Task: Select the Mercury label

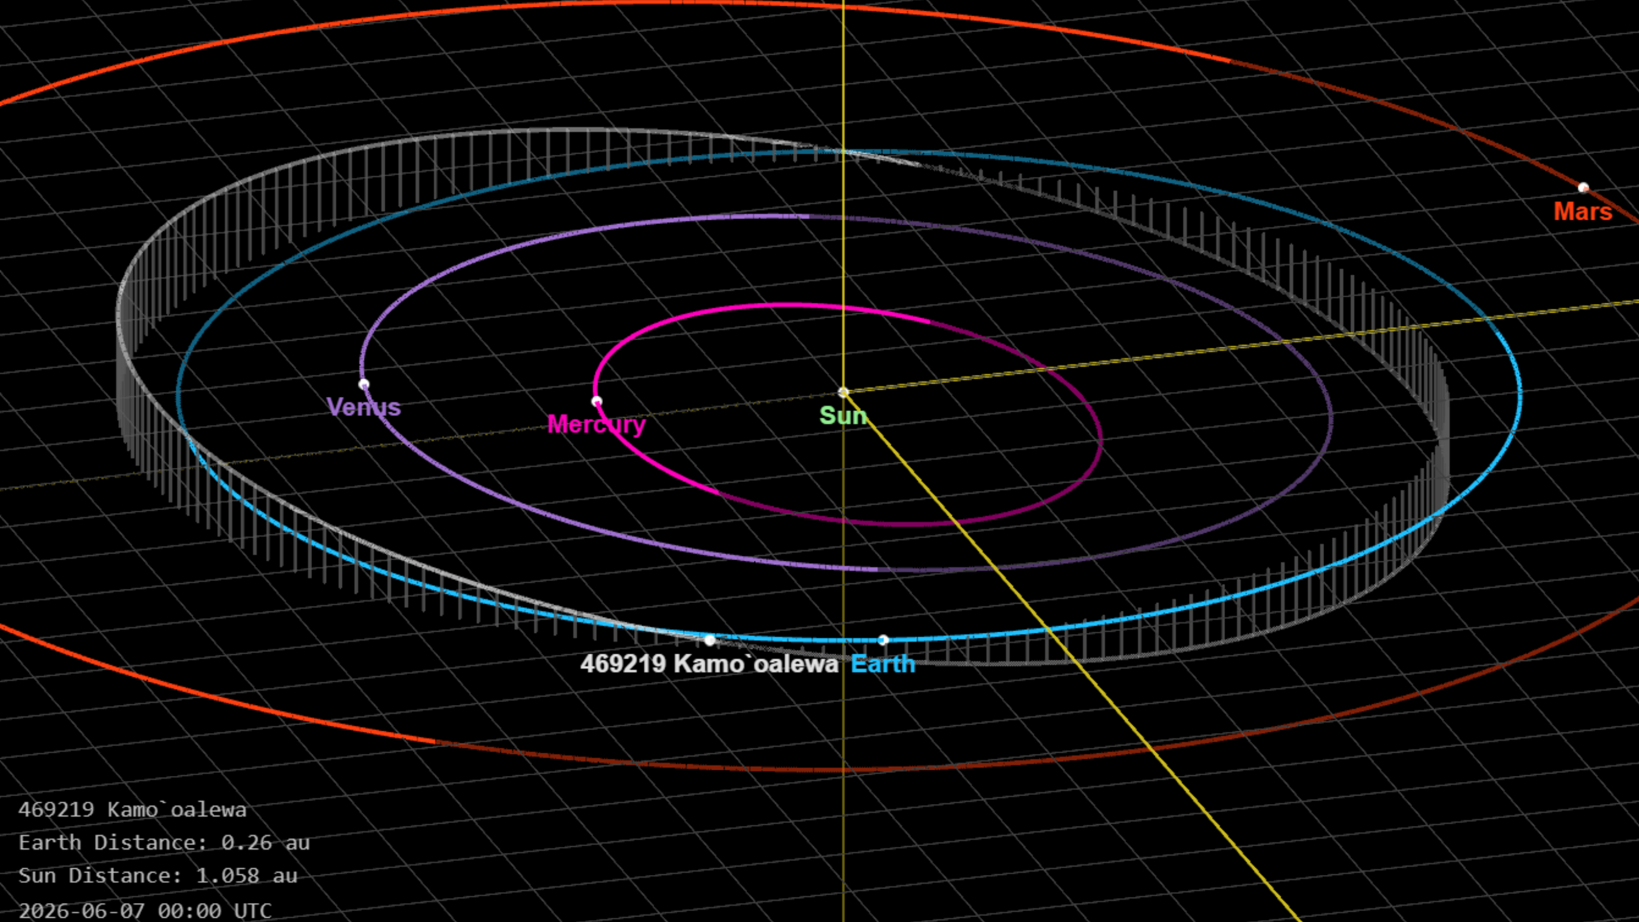Action: pyautogui.click(x=597, y=425)
